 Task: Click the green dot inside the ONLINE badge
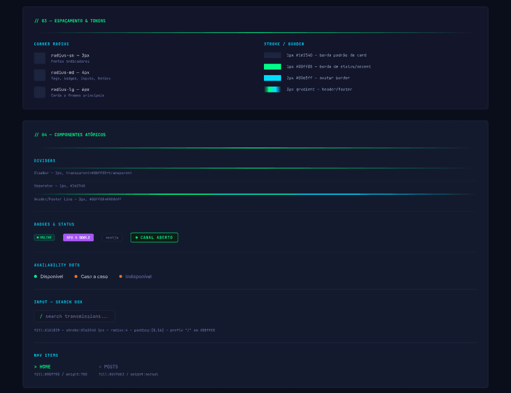point(38,237)
